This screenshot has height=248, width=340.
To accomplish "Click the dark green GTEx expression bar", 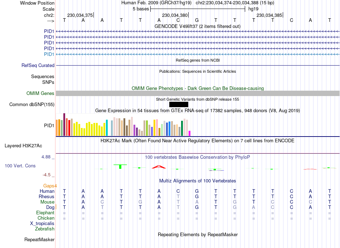I will tap(182, 128).
